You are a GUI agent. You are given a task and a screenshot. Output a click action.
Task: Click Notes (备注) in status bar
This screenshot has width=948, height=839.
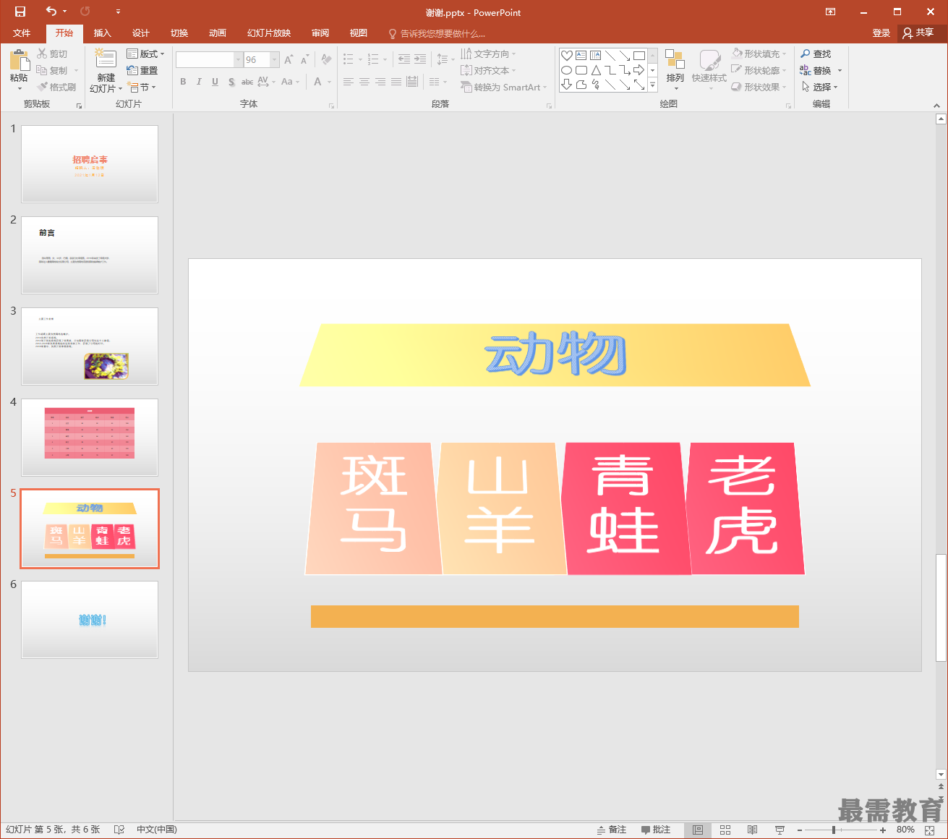pos(612,830)
